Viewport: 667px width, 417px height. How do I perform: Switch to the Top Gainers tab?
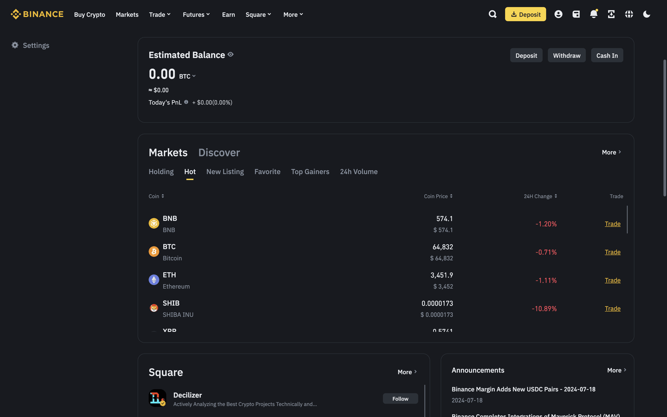pyautogui.click(x=310, y=172)
